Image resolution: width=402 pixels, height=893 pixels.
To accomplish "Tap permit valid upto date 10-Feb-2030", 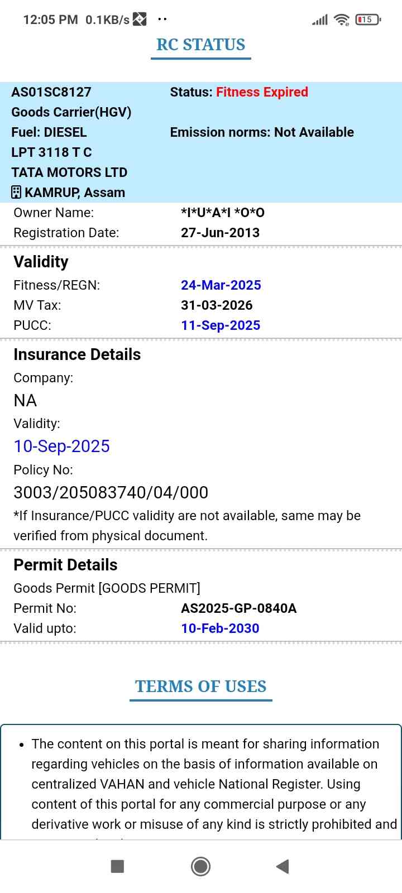I will pos(220,628).
